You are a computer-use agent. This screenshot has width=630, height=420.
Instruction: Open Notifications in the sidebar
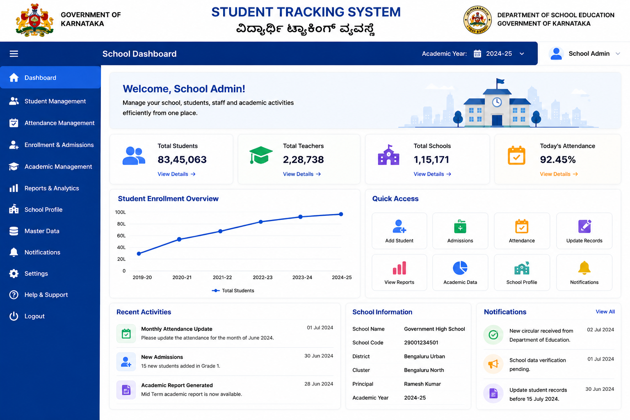click(50, 252)
